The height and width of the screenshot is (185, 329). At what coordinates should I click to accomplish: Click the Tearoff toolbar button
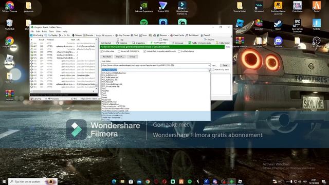point(206,35)
